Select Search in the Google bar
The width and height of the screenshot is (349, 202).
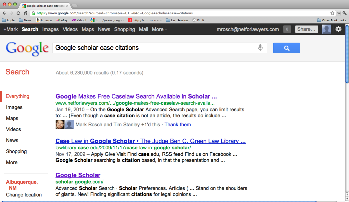pyautogui.click(x=30, y=29)
